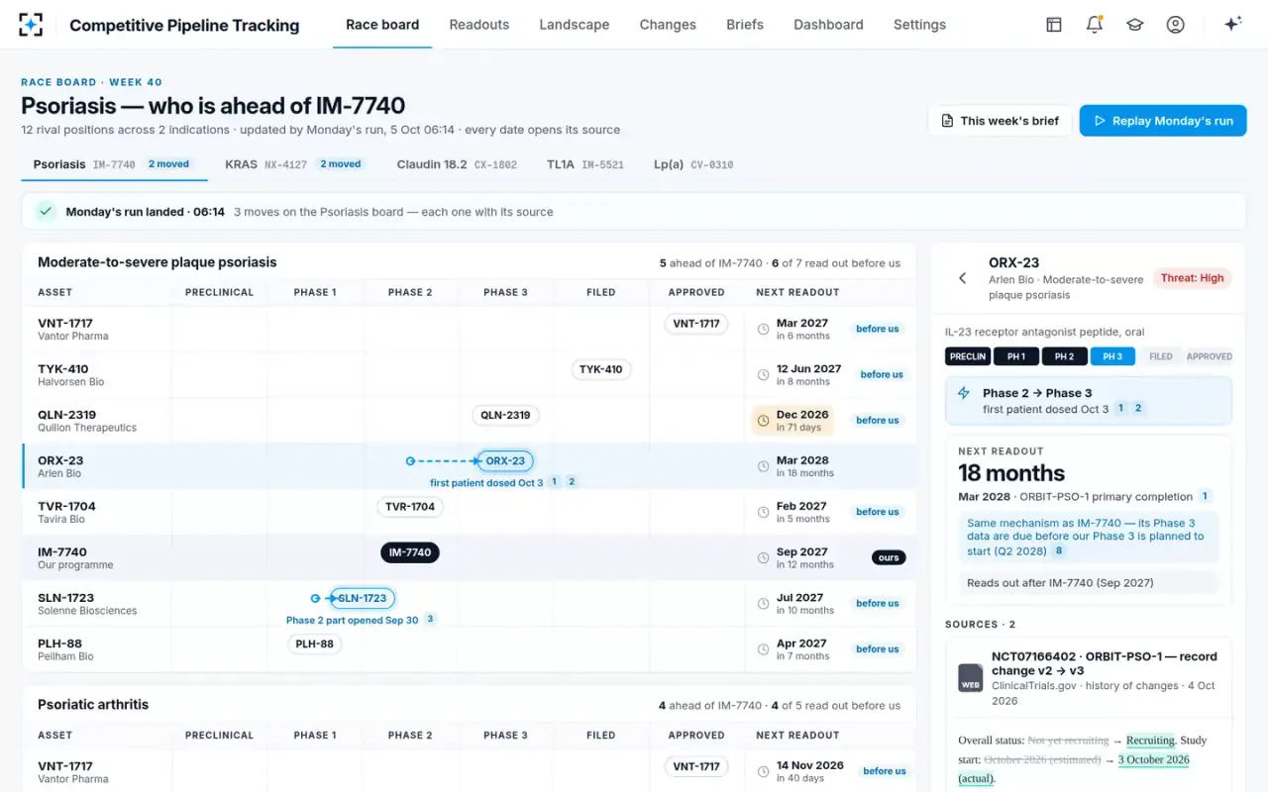
Task: Open source badge 8 in the mechanism note
Action: 1059,551
